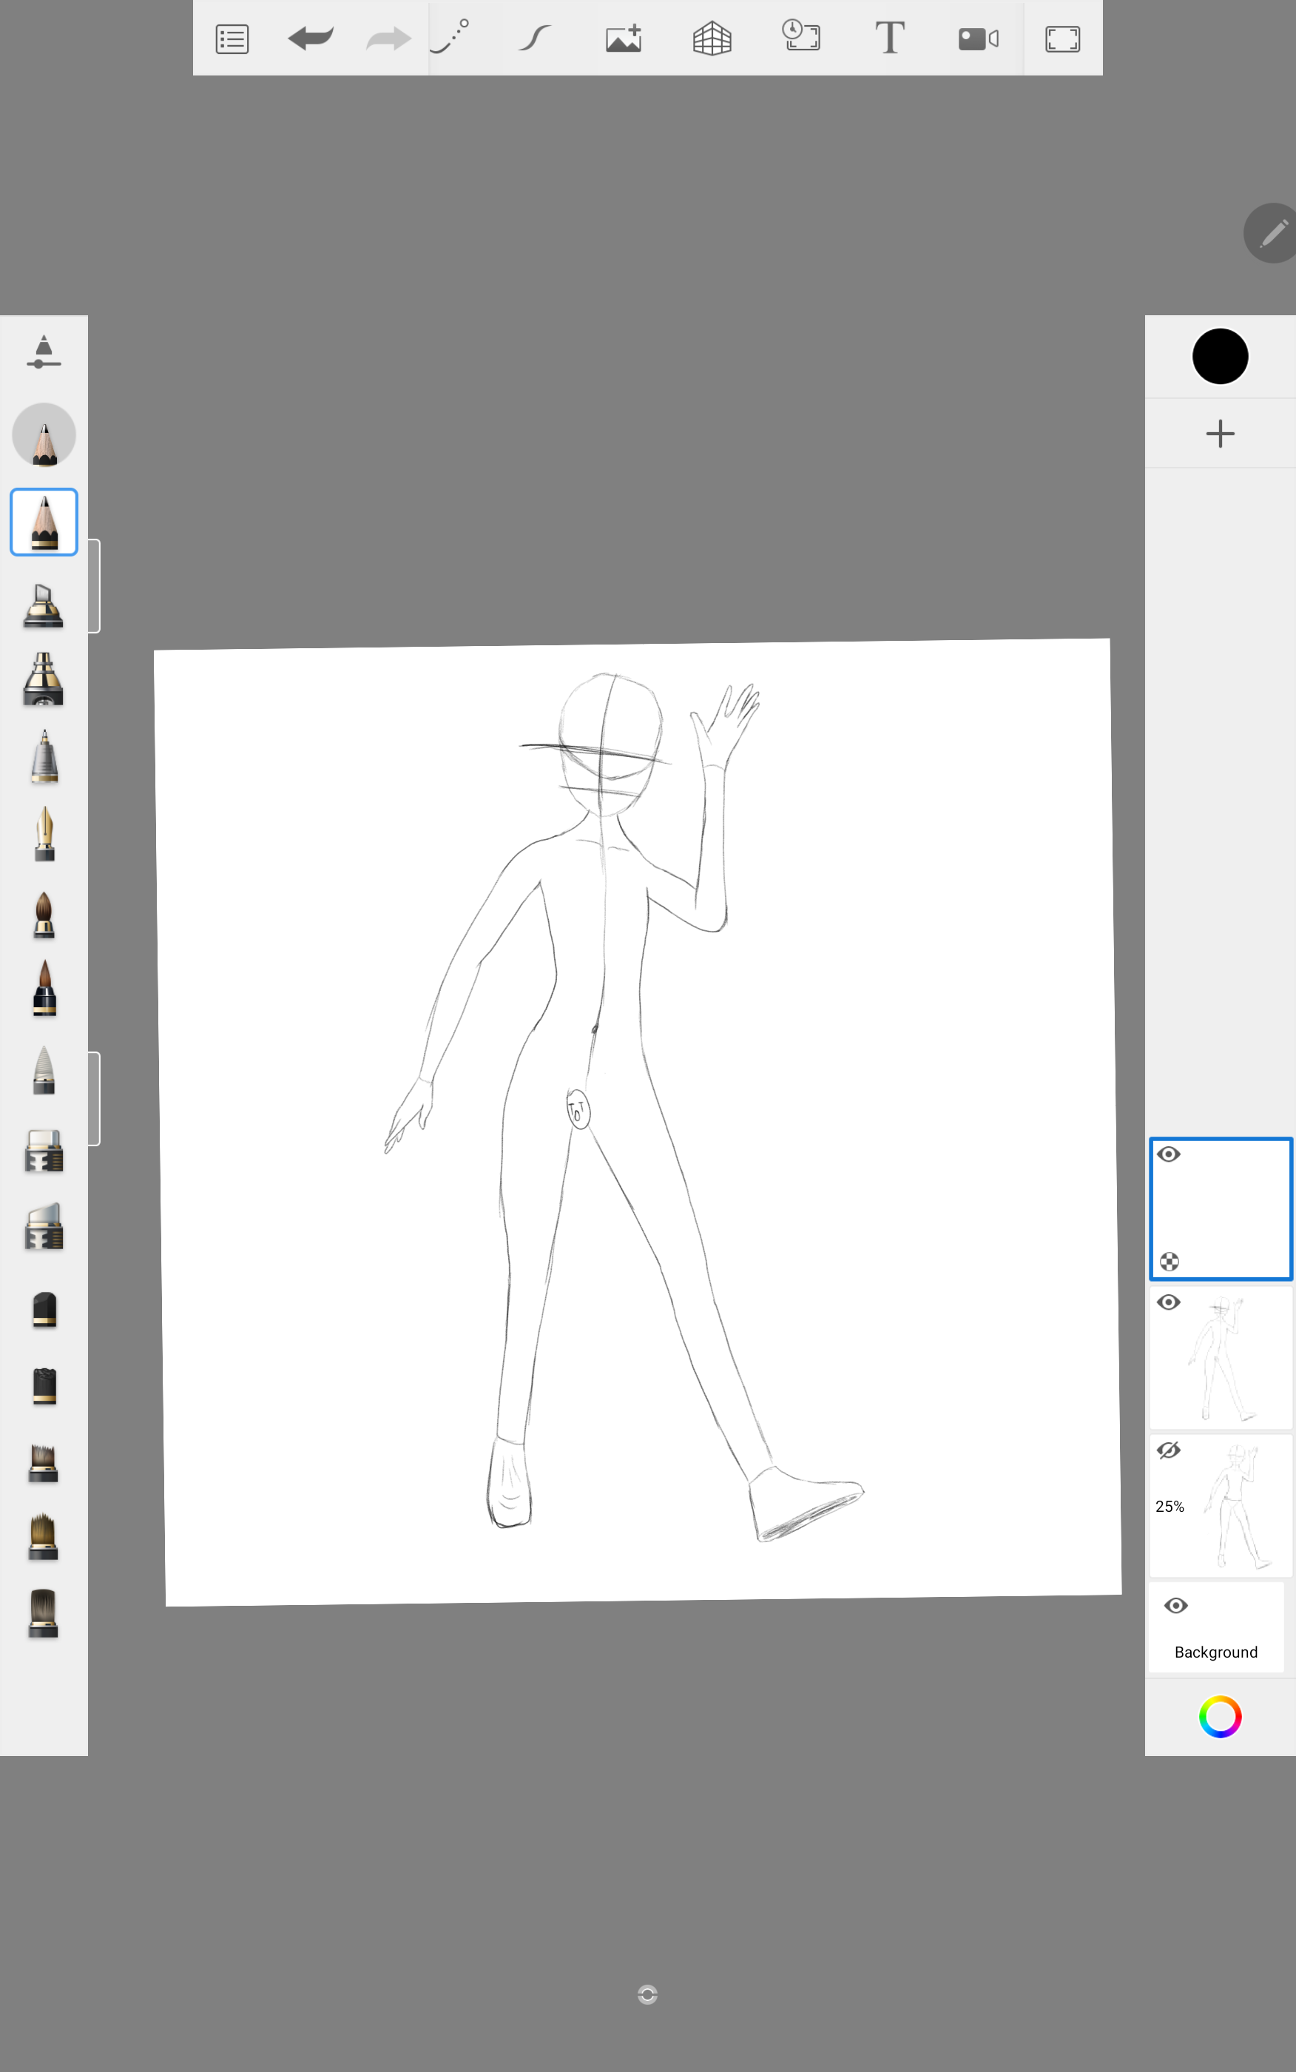Open the perspective grid guides tool
1296x2072 pixels.
click(x=712, y=38)
